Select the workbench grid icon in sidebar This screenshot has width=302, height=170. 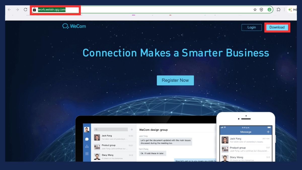pyautogui.click(x=87, y=154)
